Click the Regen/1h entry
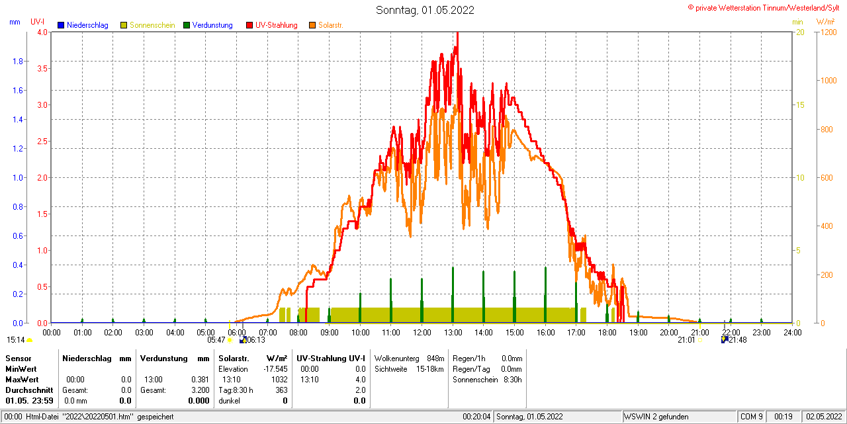 coord(488,358)
